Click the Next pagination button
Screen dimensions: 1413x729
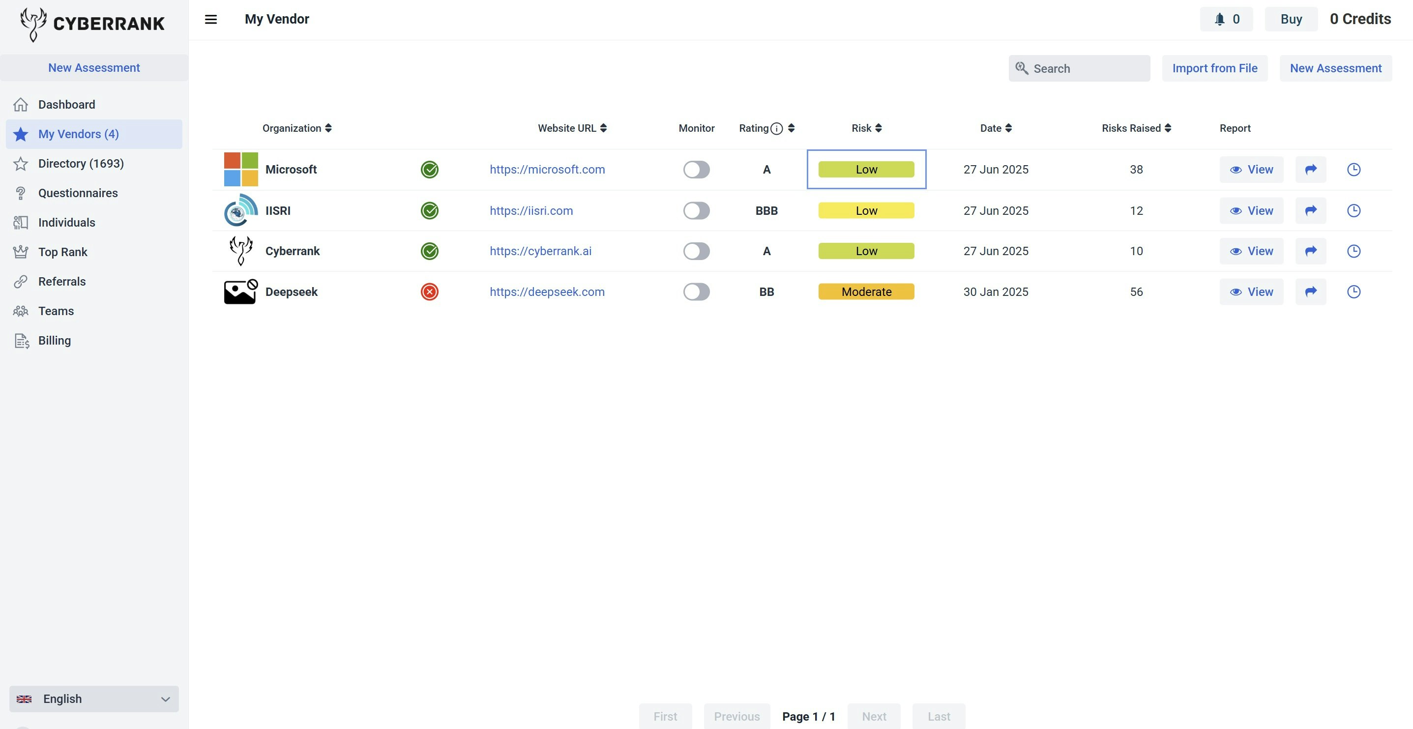point(873,716)
